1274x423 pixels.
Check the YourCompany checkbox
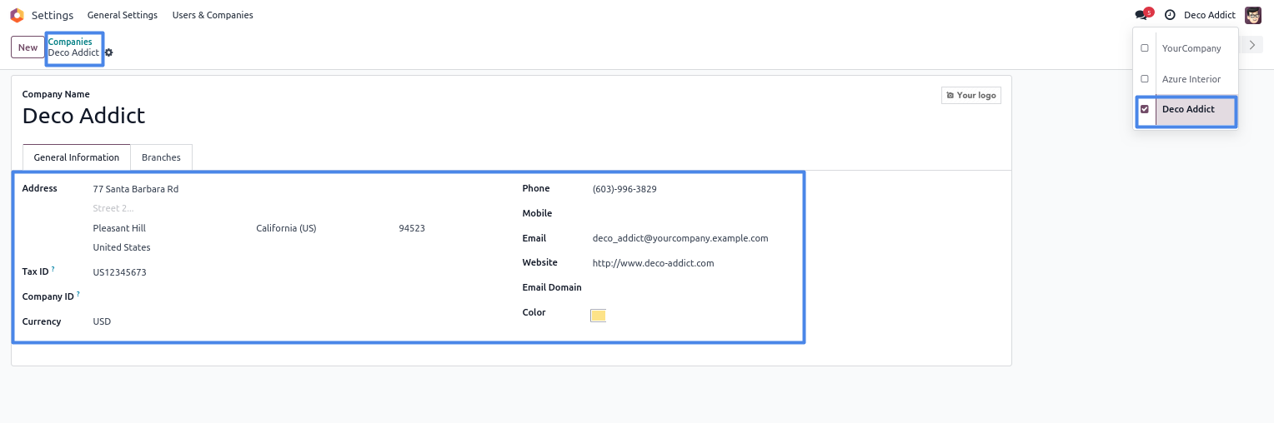point(1144,48)
